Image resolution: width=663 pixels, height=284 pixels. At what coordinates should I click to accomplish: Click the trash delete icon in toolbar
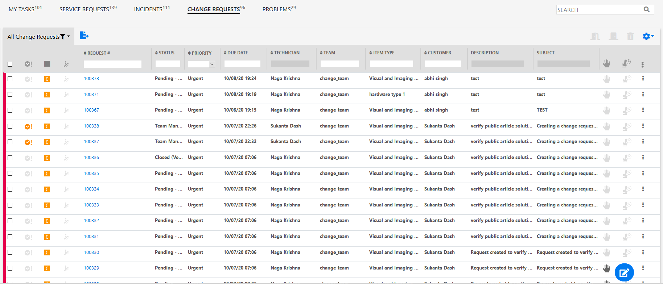point(630,36)
